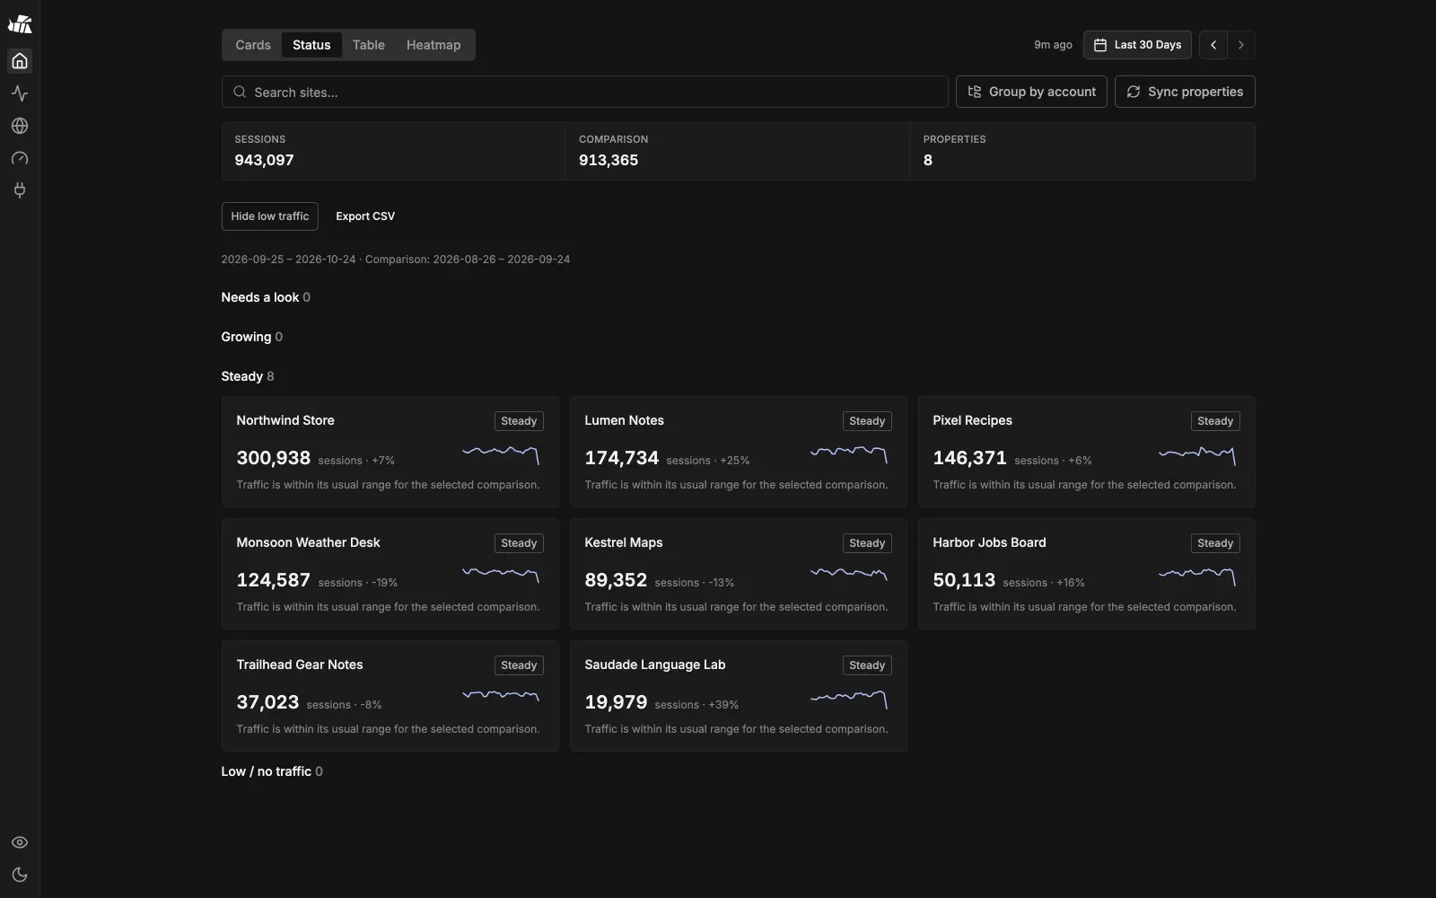The height and width of the screenshot is (898, 1436).
Task: Open the Saudade Language Lab card
Action: click(739, 696)
